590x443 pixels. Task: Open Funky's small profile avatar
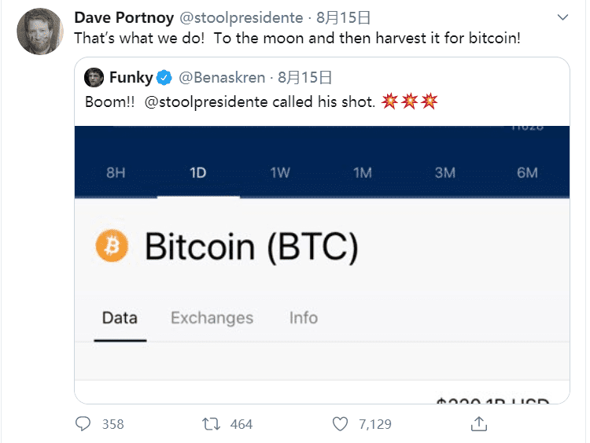94,77
